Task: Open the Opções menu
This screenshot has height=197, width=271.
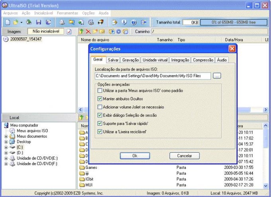Action: [x=88, y=13]
